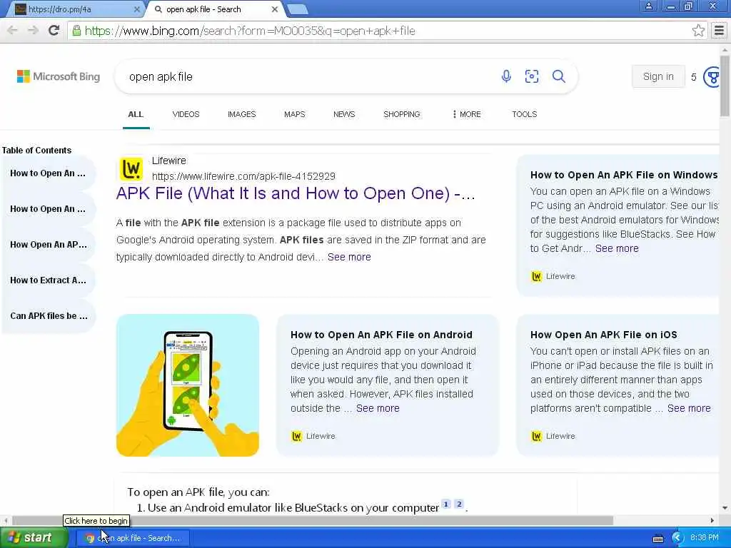Image resolution: width=731 pixels, height=548 pixels.
Task: Open the TOOLS filter options
Action: (524, 114)
